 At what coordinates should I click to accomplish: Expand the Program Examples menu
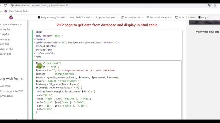pyautogui.click(x=107, y=17)
